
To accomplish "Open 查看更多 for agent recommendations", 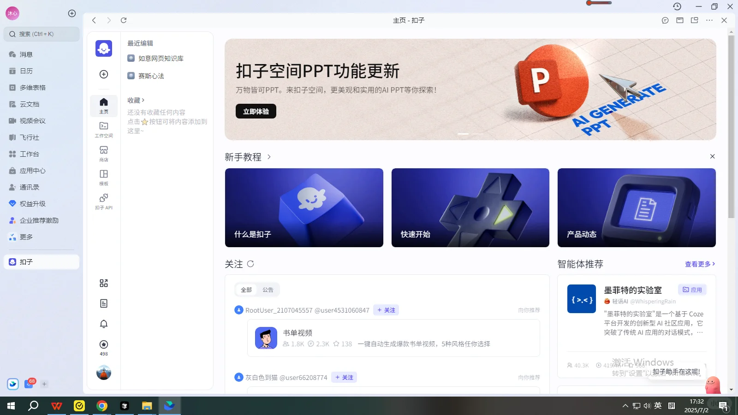I will click(x=698, y=264).
